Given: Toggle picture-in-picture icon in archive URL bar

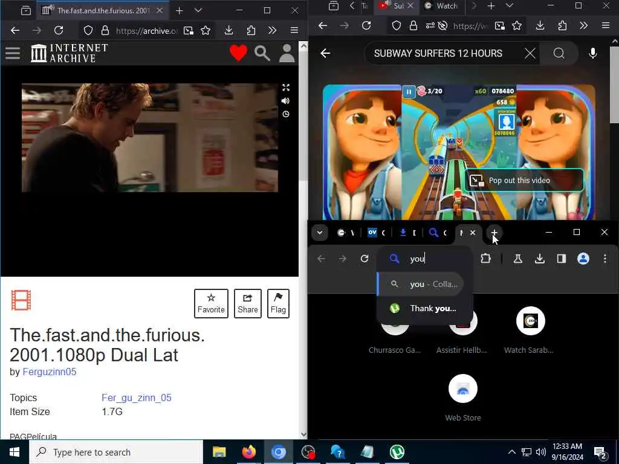Looking at the screenshot, I should click(x=189, y=30).
